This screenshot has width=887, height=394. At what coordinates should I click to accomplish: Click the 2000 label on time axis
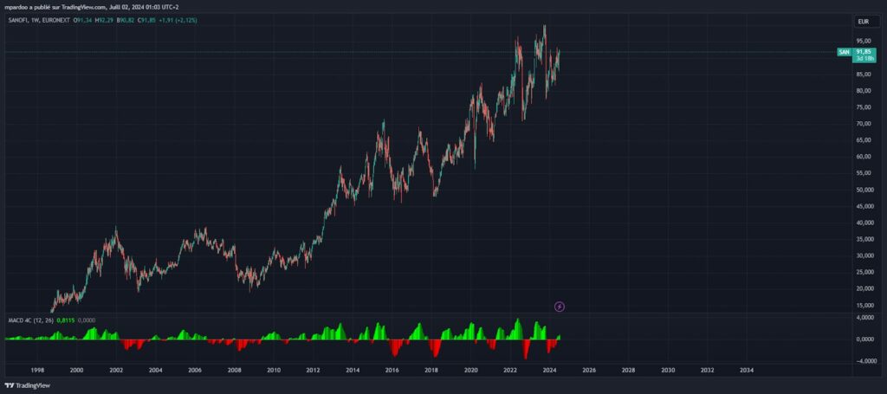pos(76,370)
